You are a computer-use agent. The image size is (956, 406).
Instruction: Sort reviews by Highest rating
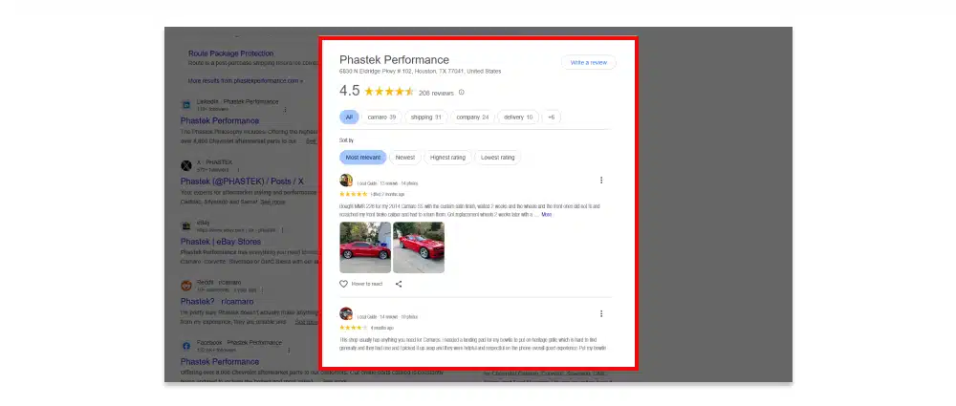(447, 158)
